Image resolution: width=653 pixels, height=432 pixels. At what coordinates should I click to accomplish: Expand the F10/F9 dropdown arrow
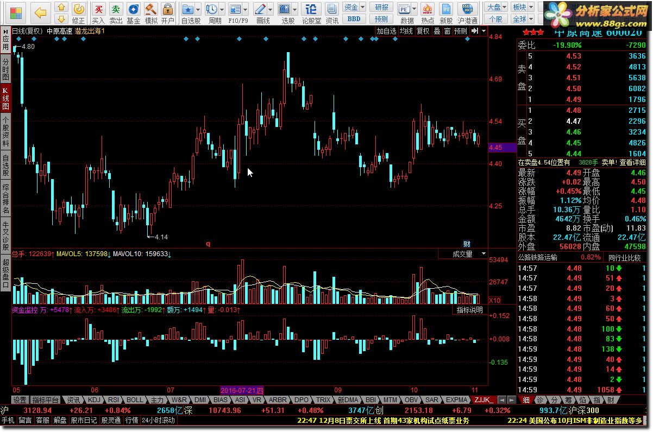(246, 10)
